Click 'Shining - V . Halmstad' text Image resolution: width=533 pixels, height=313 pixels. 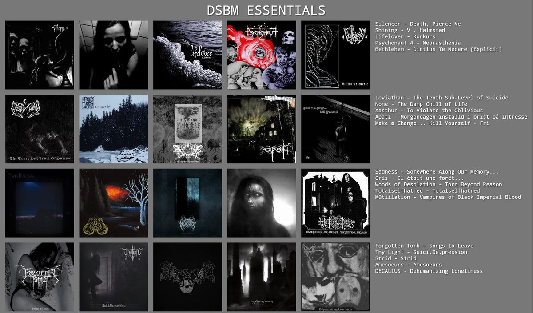click(x=410, y=30)
